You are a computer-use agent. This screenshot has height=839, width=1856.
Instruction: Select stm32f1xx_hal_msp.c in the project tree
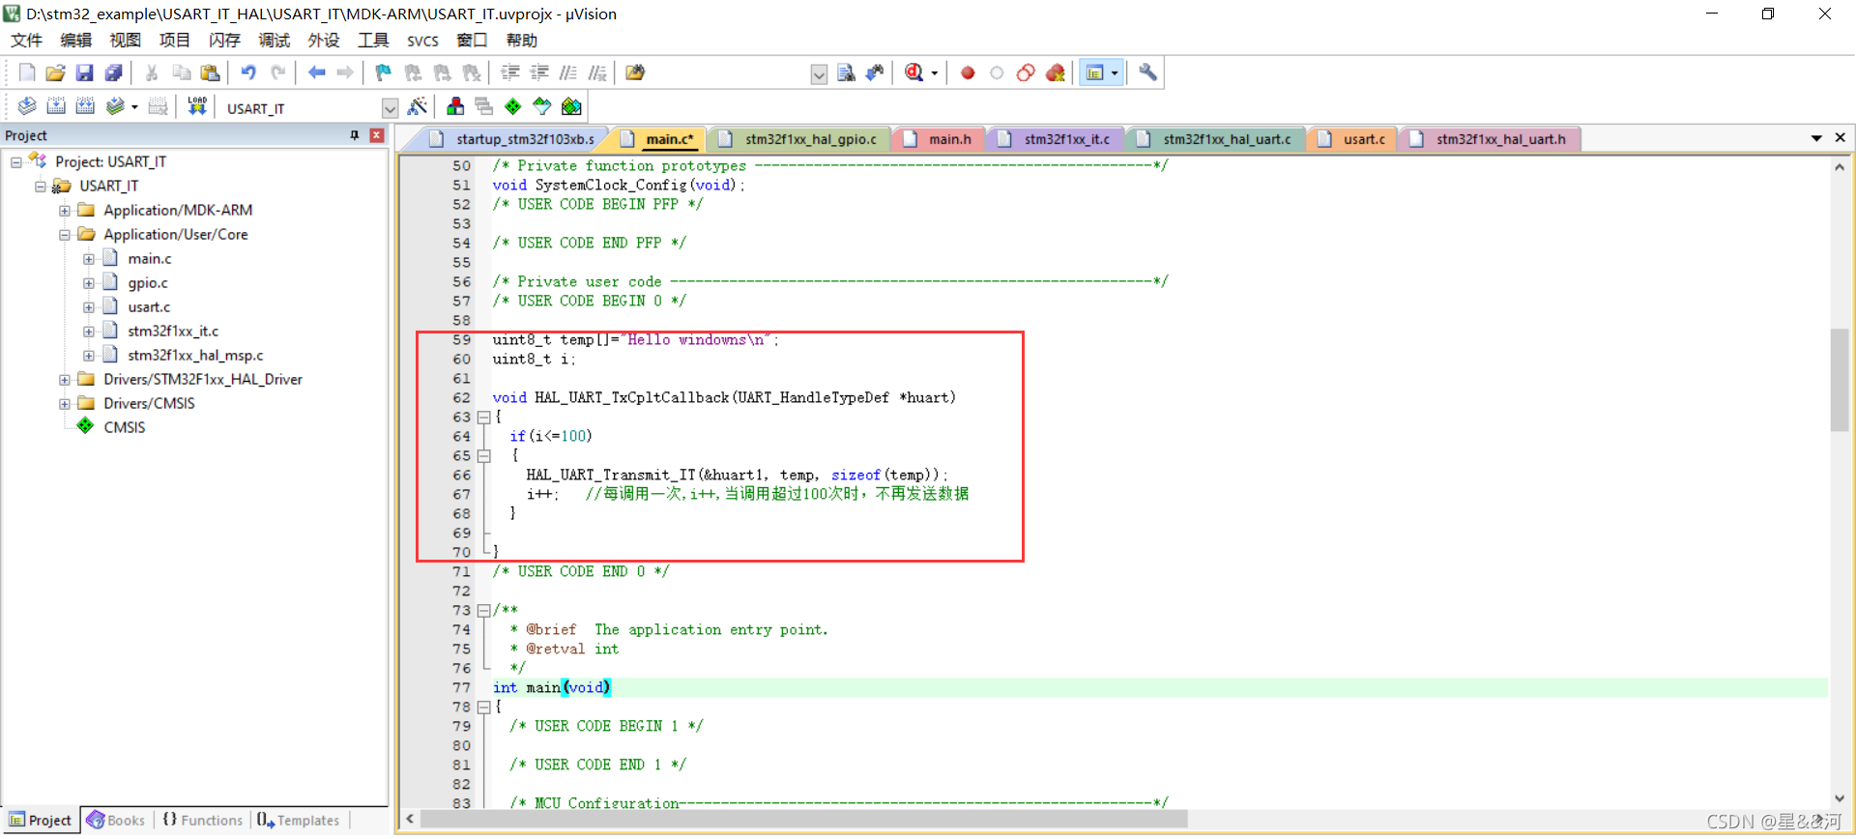(x=195, y=355)
